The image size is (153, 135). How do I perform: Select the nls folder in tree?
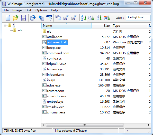coord(20,30)
